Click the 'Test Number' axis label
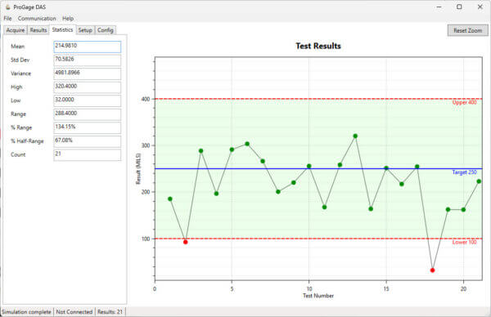Viewport: 491px width, 317px height. 318,296
